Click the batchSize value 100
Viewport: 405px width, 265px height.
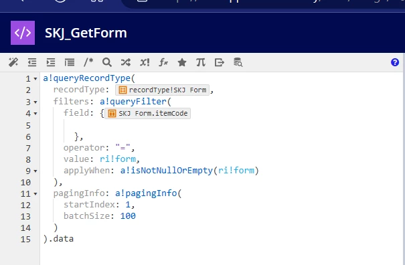pyautogui.click(x=128, y=216)
